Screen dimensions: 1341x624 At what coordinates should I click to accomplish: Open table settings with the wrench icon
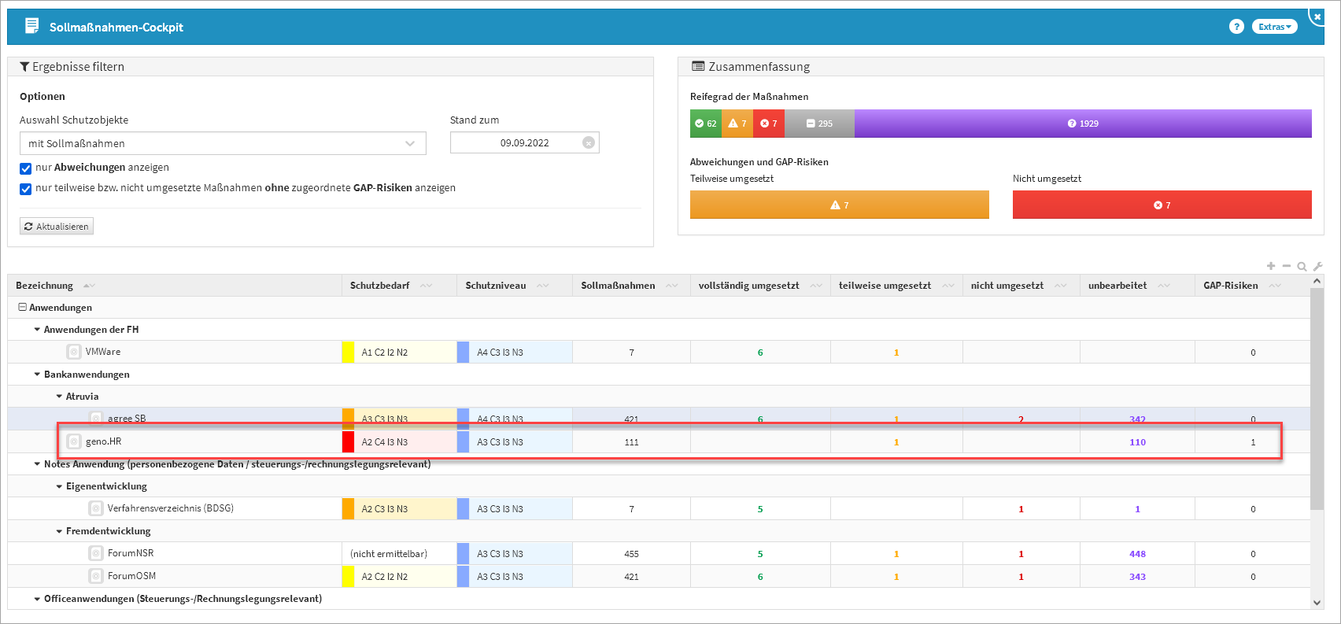click(x=1317, y=267)
